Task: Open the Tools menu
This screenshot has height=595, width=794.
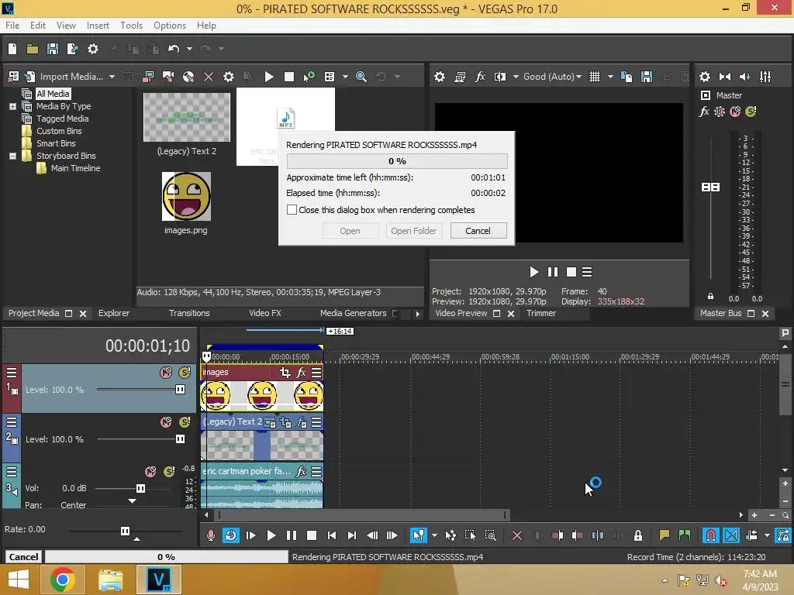Action: pyautogui.click(x=131, y=26)
